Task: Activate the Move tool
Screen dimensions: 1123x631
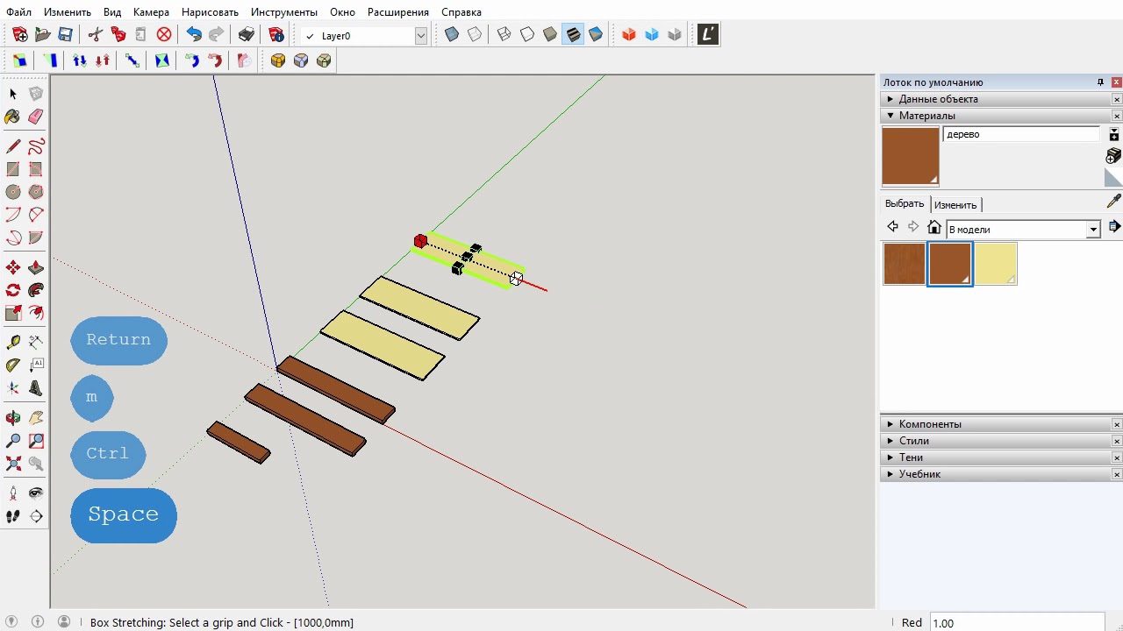Action: click(x=13, y=267)
